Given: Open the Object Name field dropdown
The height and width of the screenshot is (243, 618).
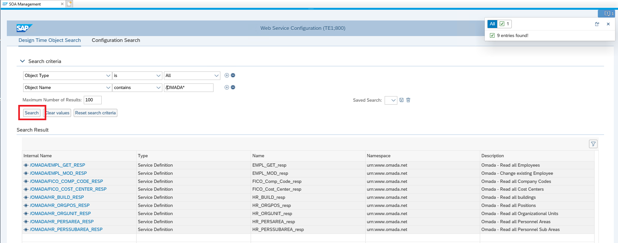Looking at the screenshot, I should pyautogui.click(x=108, y=88).
